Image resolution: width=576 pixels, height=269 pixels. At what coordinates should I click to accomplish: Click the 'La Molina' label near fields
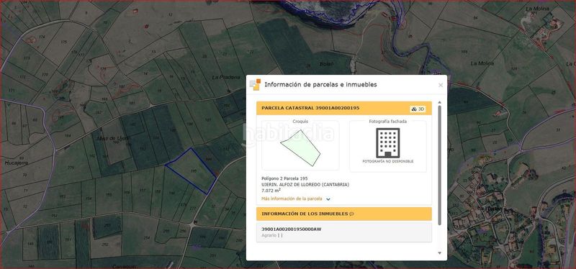pos(482,63)
